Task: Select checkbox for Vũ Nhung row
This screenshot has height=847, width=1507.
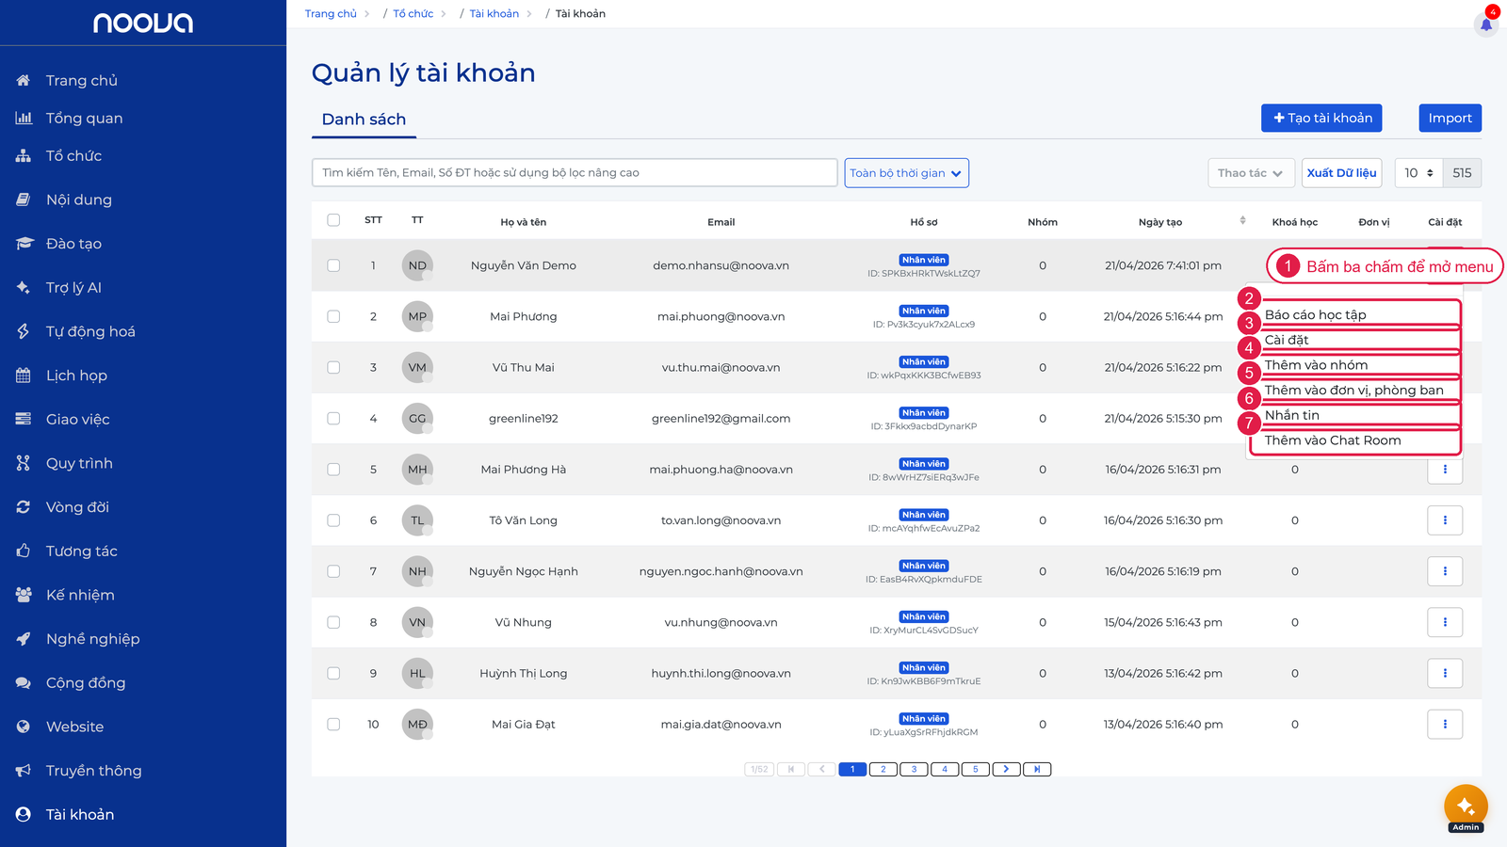Action: [x=333, y=622]
